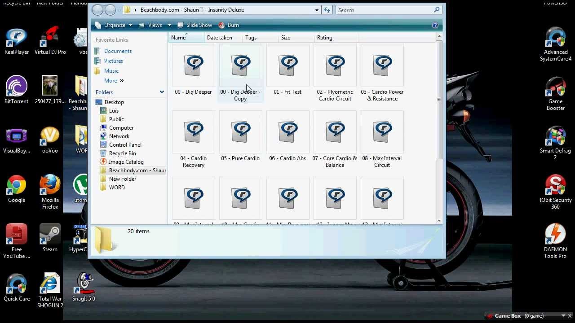Open the recent pages dropdown arrow
The height and width of the screenshot is (323, 575).
click(119, 10)
